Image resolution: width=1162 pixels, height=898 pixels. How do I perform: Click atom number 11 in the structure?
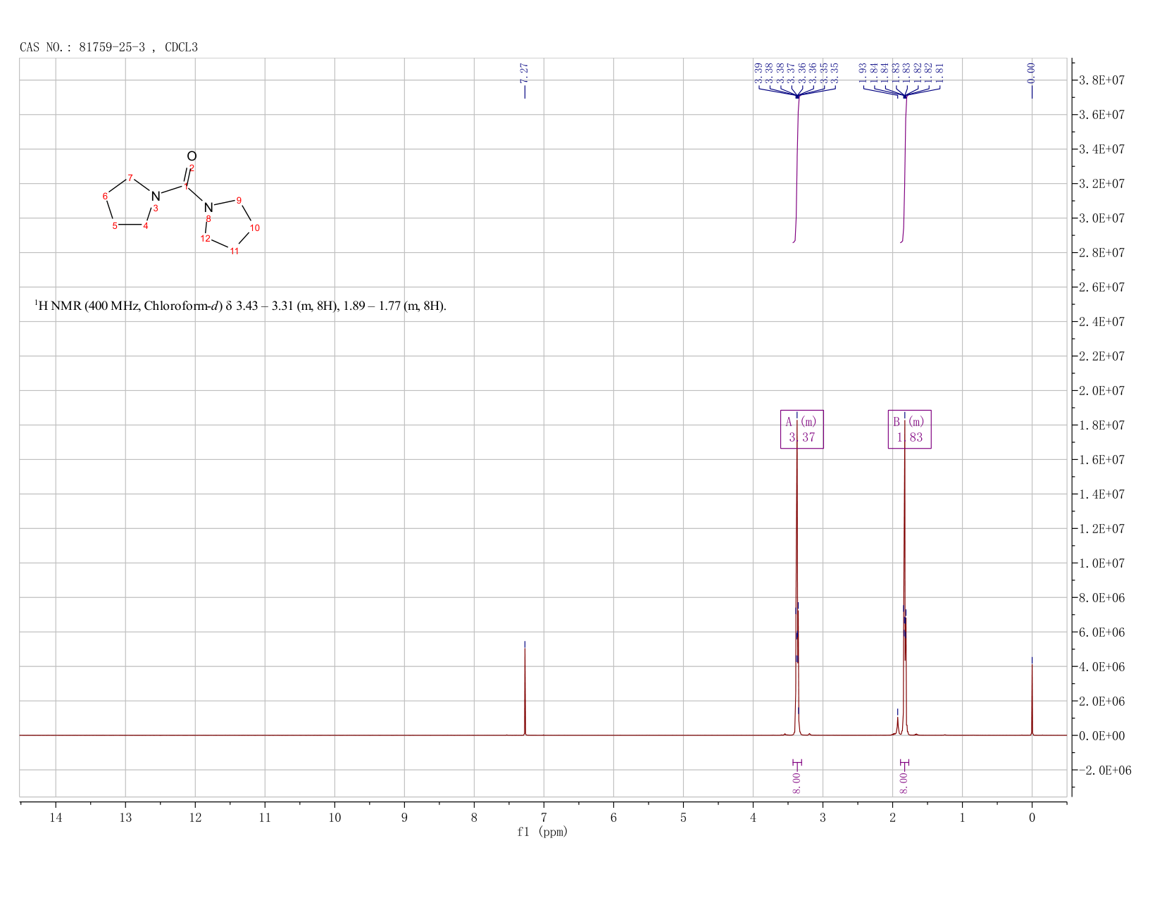click(x=235, y=251)
